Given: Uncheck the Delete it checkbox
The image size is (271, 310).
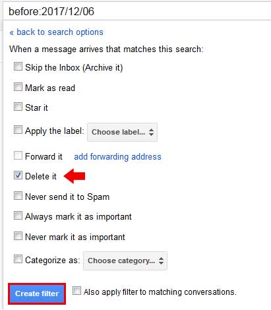Looking at the screenshot, I should click(x=18, y=175).
